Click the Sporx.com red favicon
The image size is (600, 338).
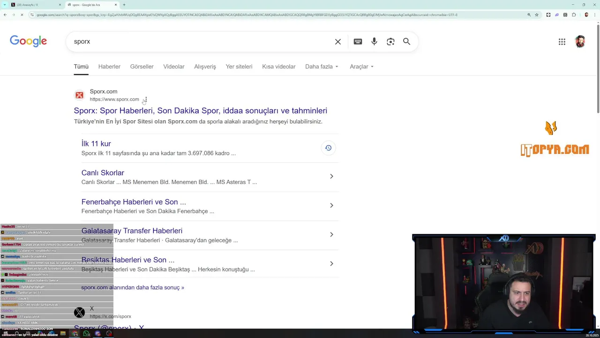[79, 95]
